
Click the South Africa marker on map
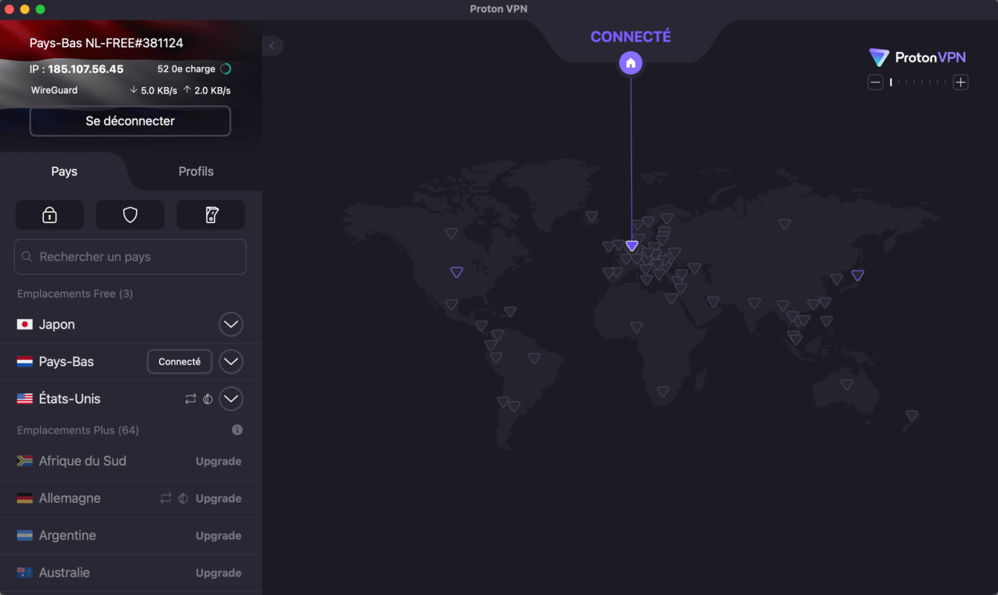(x=663, y=392)
